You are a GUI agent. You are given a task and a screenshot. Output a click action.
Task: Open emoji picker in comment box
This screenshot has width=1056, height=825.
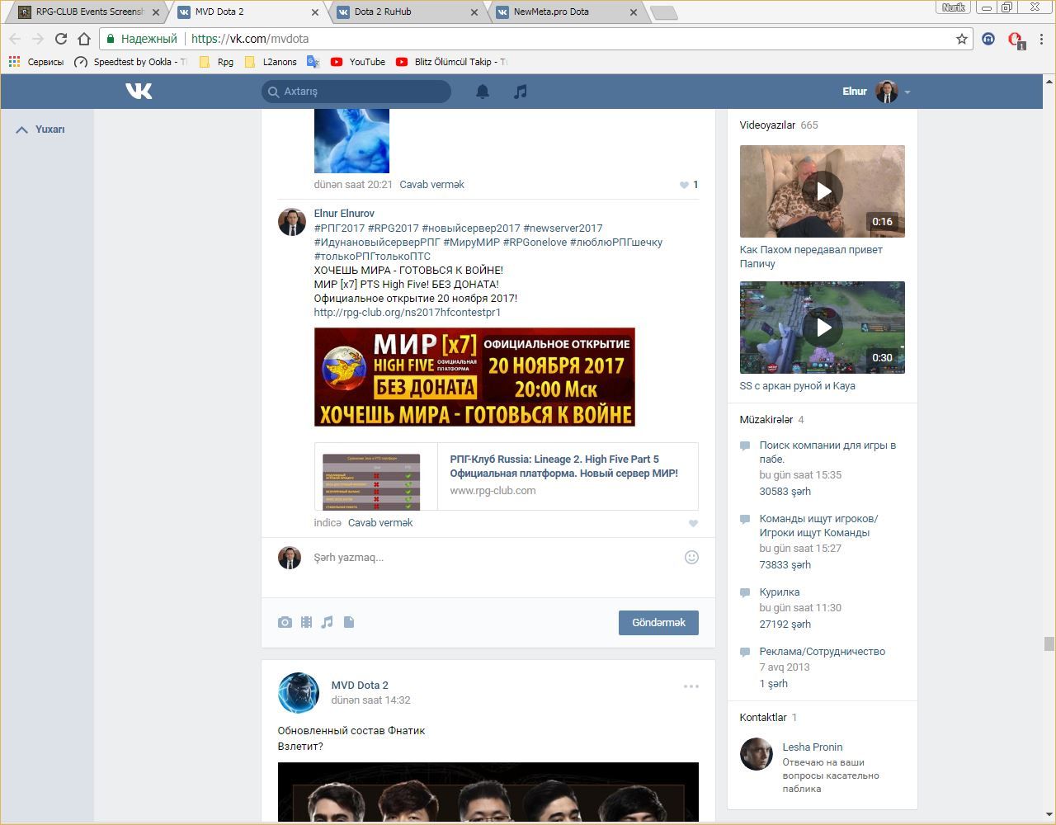click(x=691, y=558)
